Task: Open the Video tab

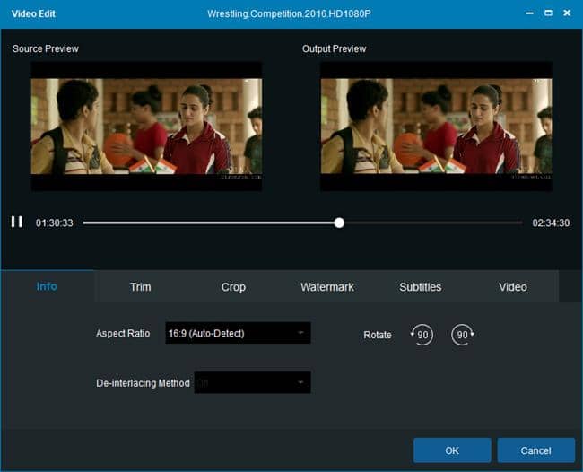Action: (513, 287)
